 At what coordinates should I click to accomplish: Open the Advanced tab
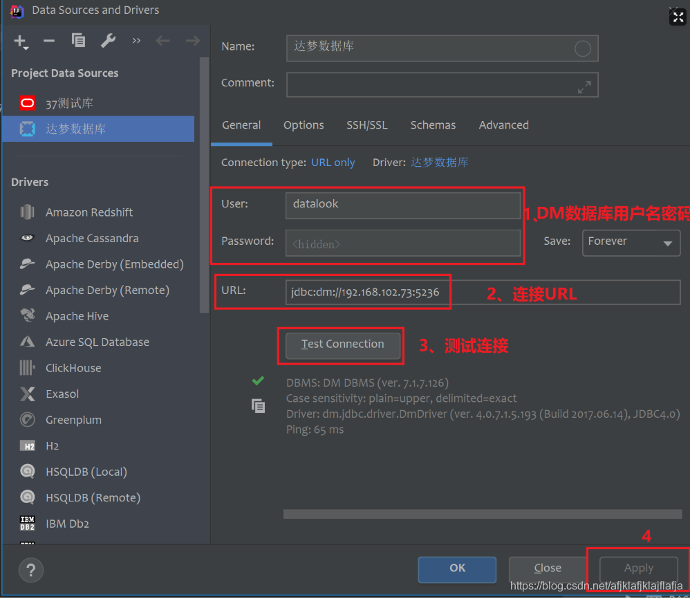click(504, 125)
